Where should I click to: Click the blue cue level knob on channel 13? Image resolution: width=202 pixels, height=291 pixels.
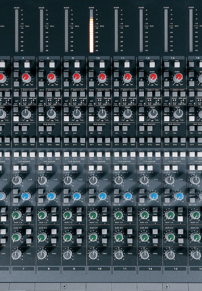tap(178, 196)
